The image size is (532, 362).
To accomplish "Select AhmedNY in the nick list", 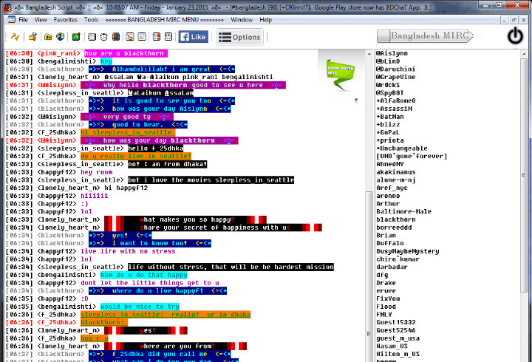I will (x=390, y=164).
